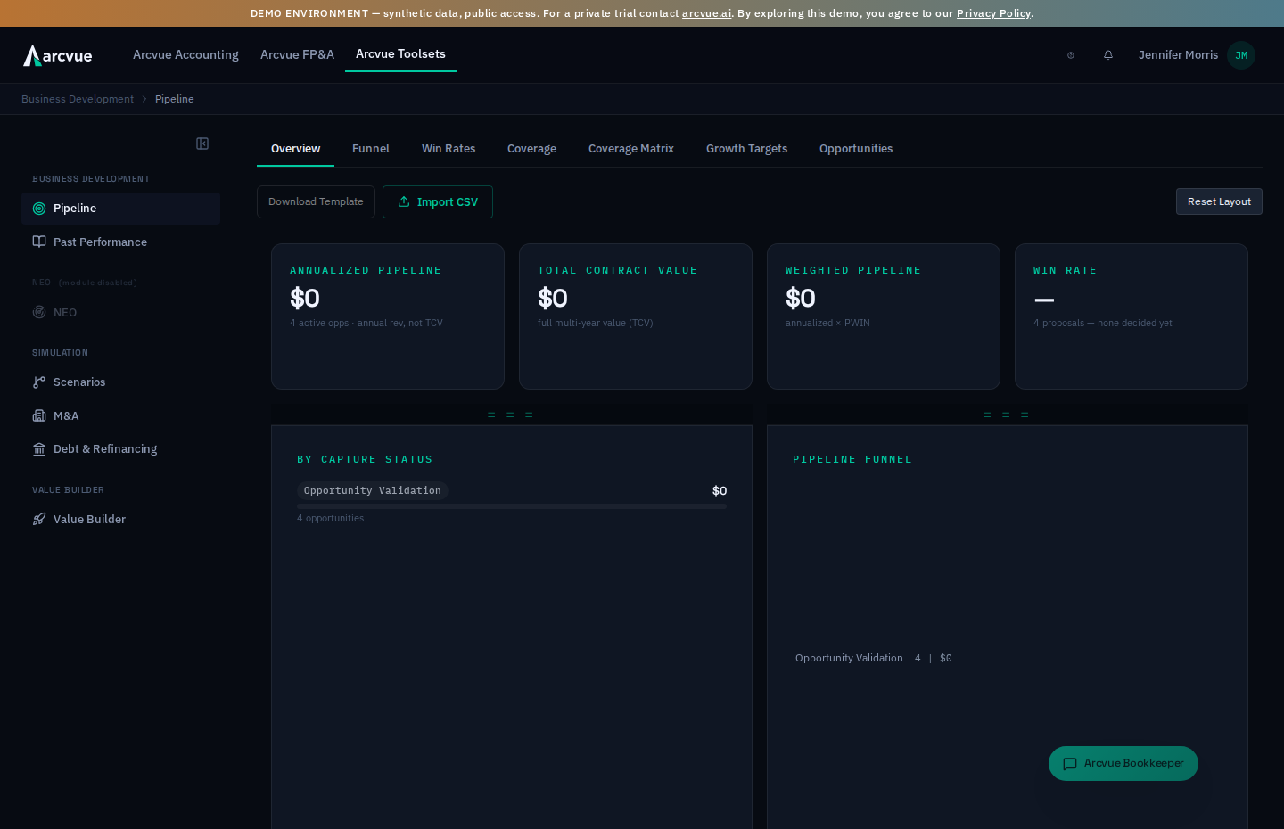This screenshot has width=1284, height=829.
Task: Collapse the sidebar panel icon
Action: coord(202,144)
